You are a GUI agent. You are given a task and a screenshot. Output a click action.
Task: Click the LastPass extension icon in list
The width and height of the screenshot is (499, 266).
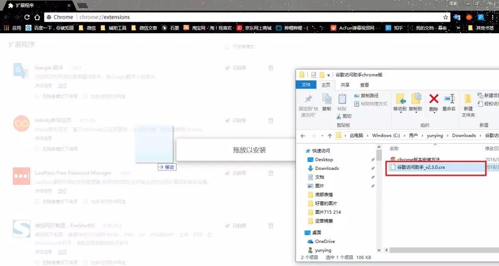click(21, 176)
